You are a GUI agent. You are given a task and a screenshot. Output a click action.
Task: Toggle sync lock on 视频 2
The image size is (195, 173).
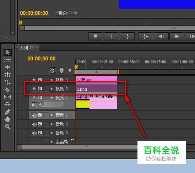tap(40, 89)
